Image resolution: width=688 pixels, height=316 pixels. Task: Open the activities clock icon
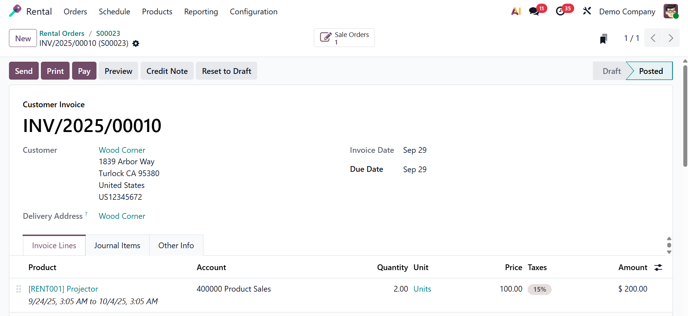pyautogui.click(x=560, y=11)
